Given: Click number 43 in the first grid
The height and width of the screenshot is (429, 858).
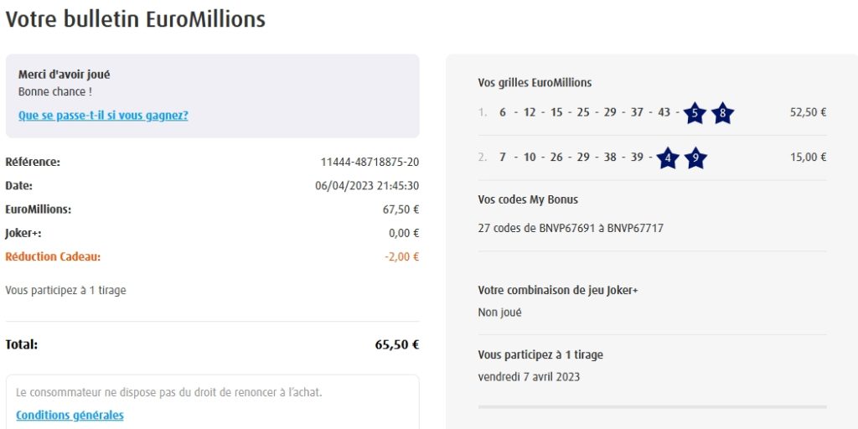Looking at the screenshot, I should [x=664, y=112].
